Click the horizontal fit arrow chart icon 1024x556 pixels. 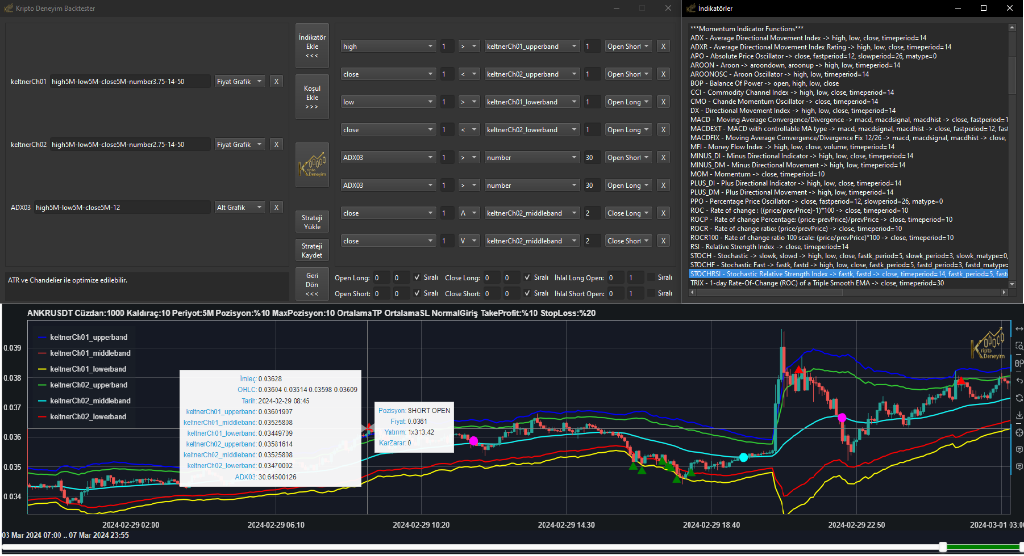point(1019,329)
